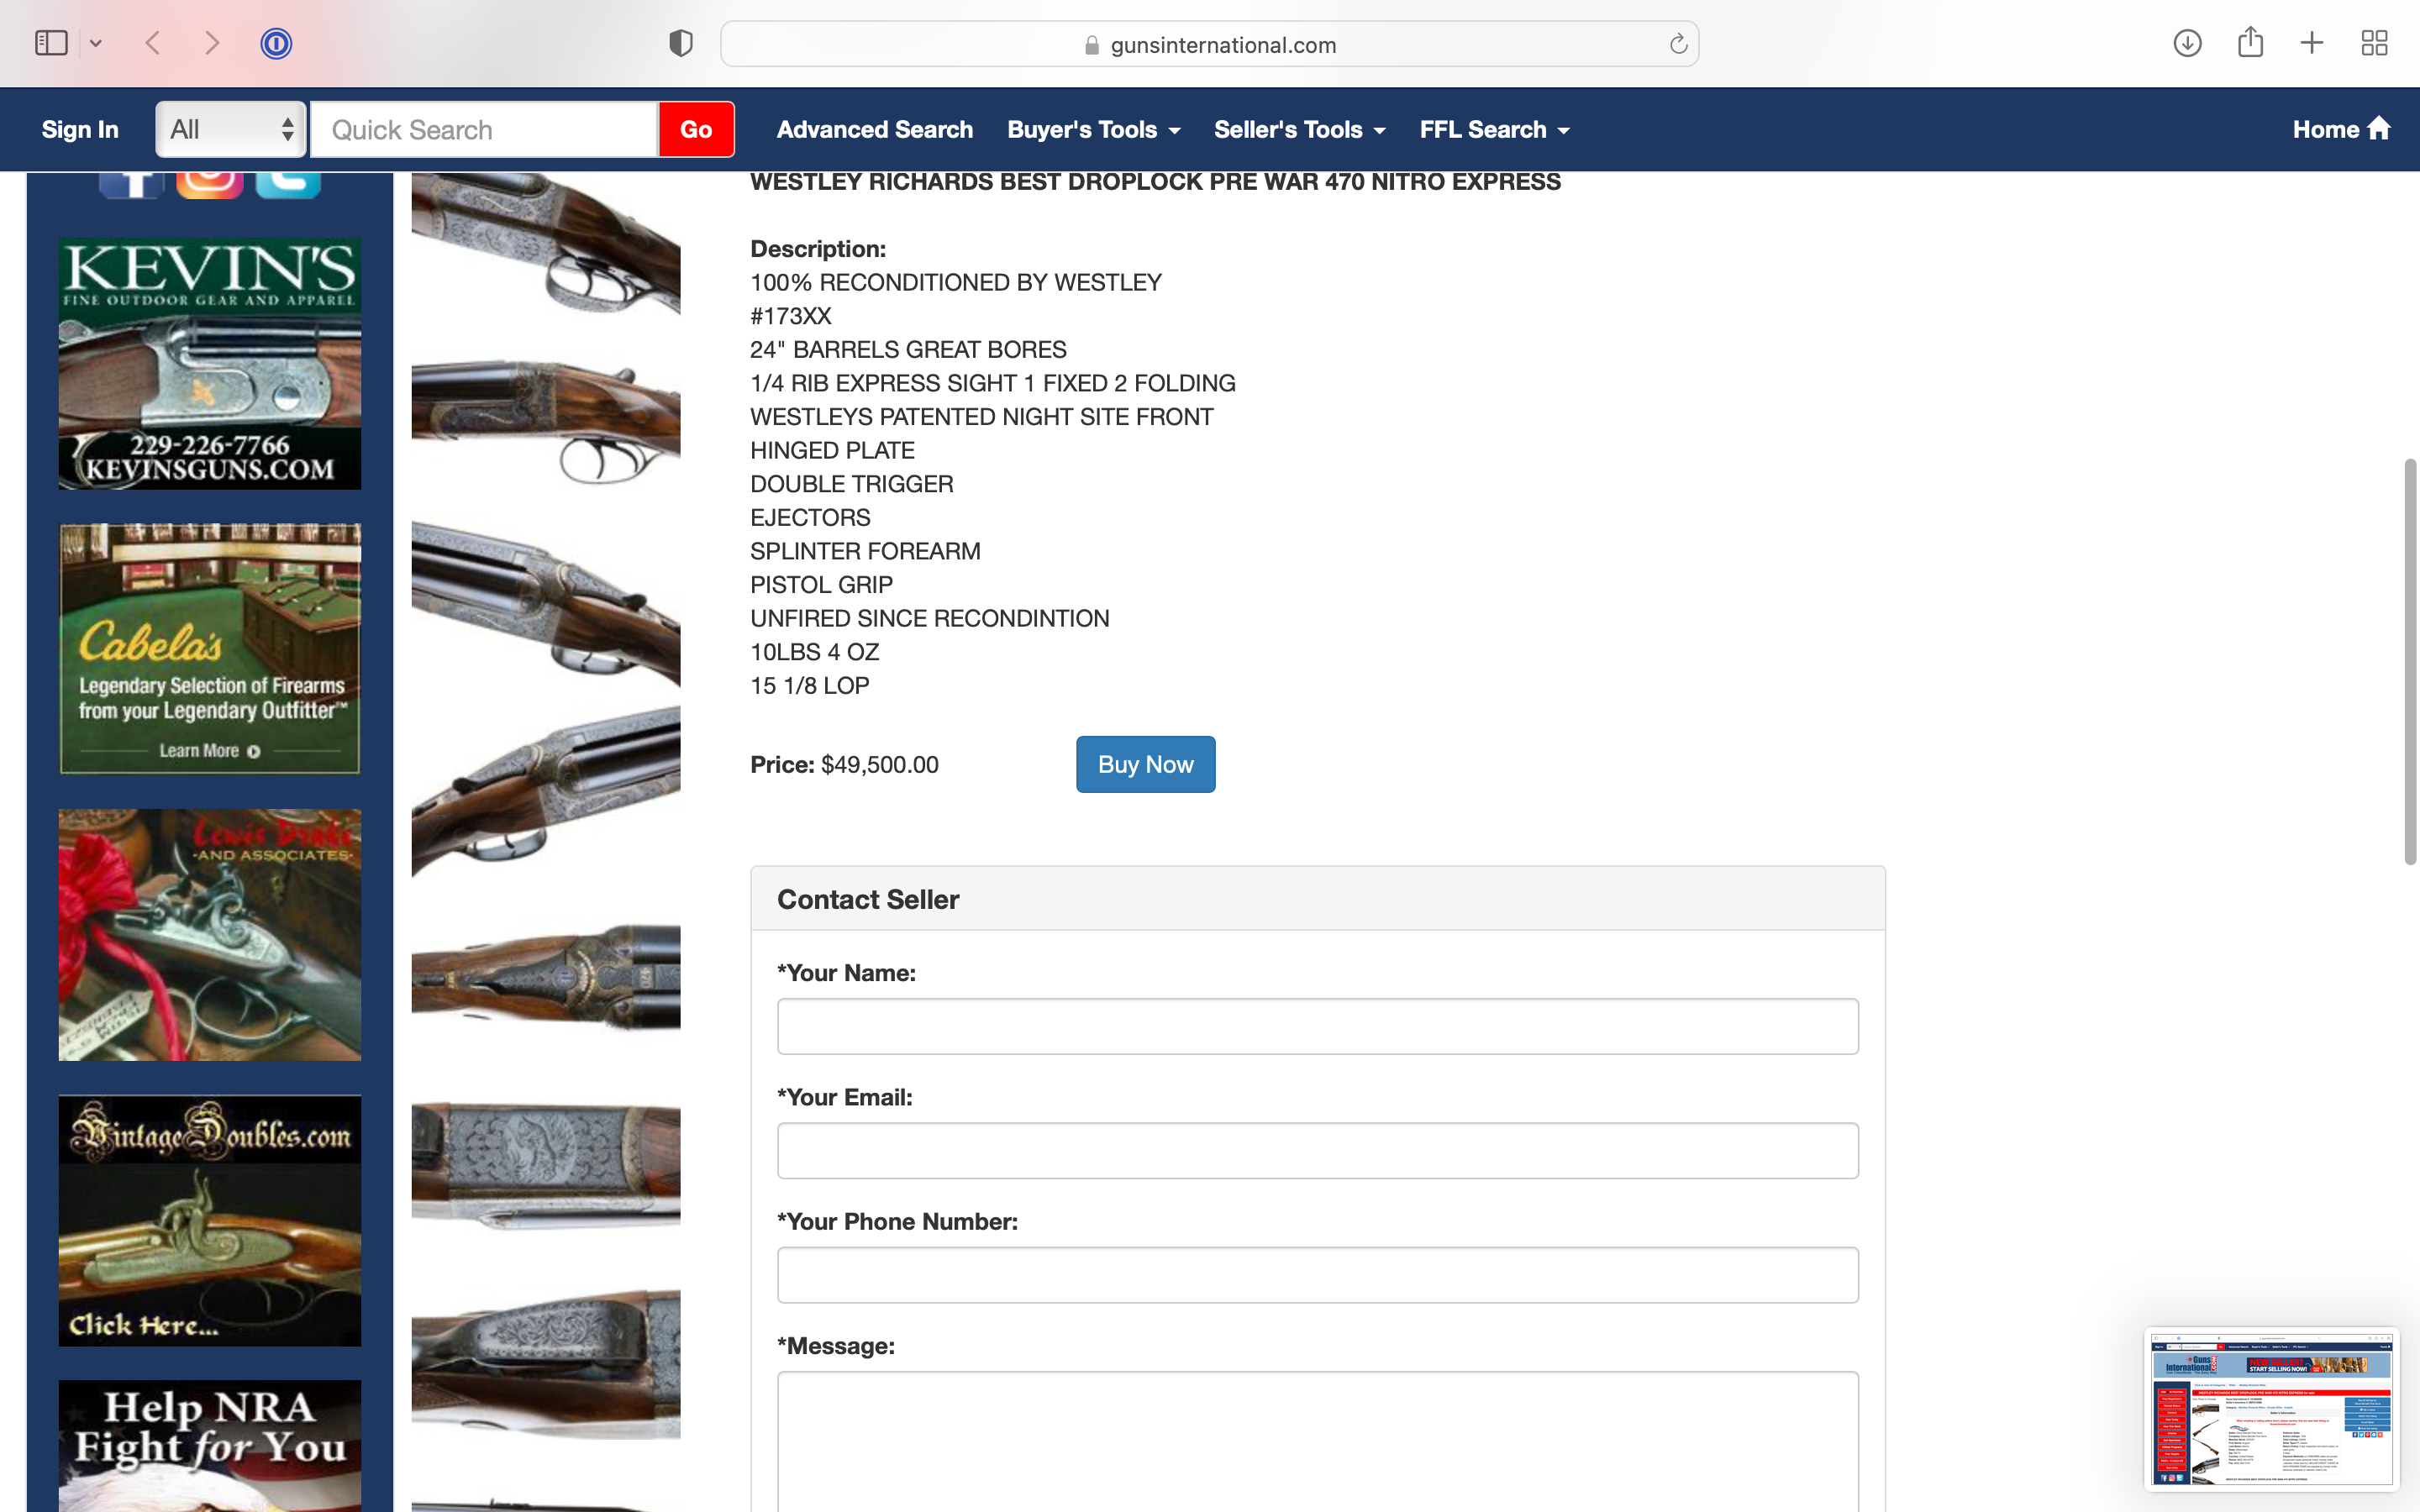Image resolution: width=2420 pixels, height=1512 pixels.
Task: Open the VintageDoubles.com ad
Action: (210, 1220)
